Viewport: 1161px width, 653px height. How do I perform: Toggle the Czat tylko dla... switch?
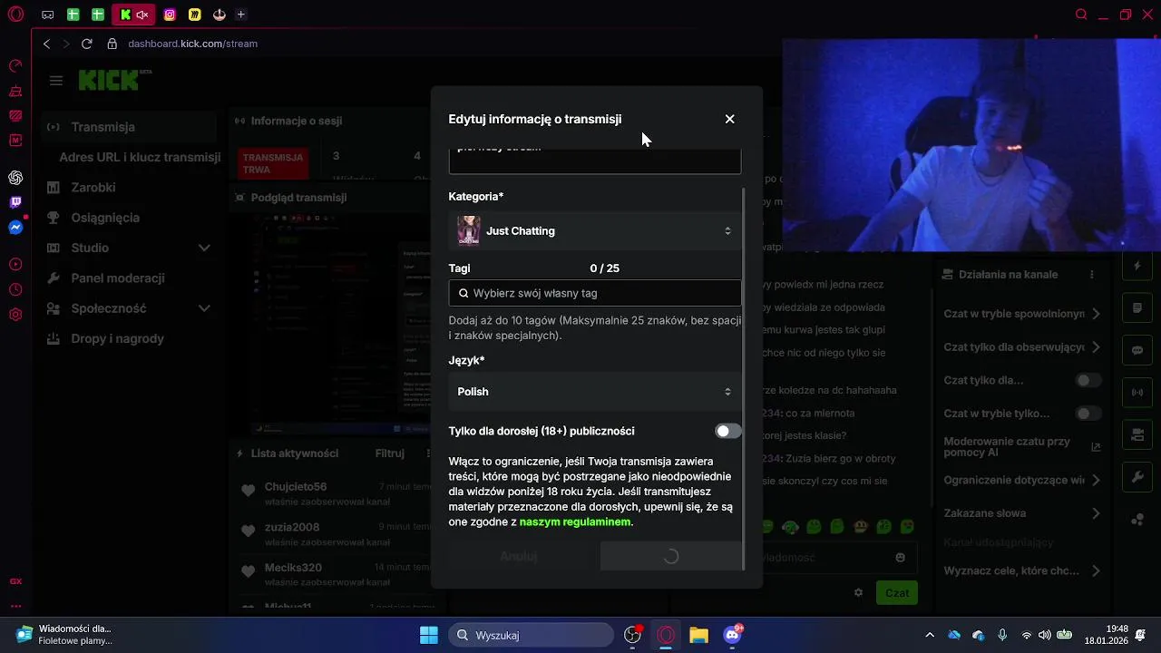[x=1088, y=380]
